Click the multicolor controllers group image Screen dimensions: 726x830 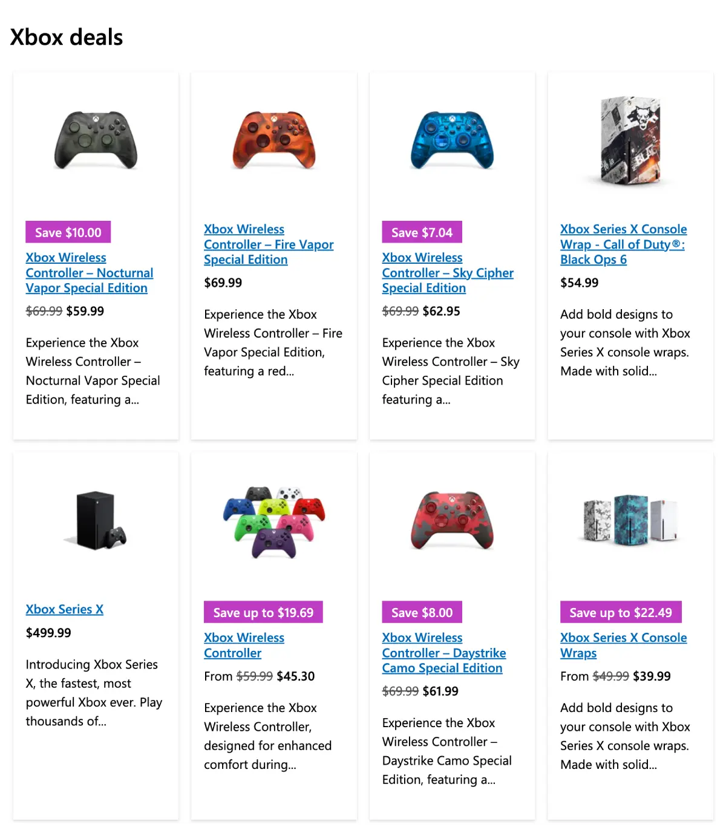point(274,521)
